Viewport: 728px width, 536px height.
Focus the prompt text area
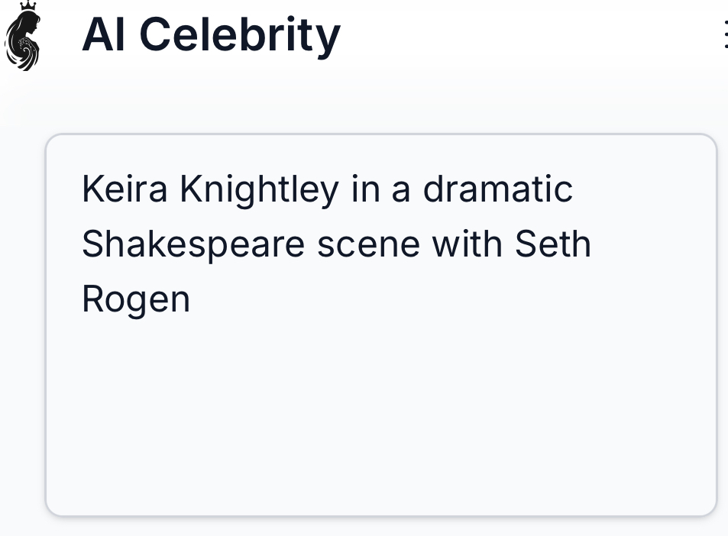(381, 325)
